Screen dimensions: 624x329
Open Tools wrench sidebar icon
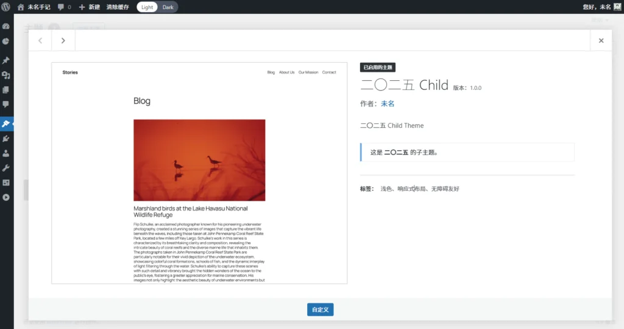(x=6, y=168)
